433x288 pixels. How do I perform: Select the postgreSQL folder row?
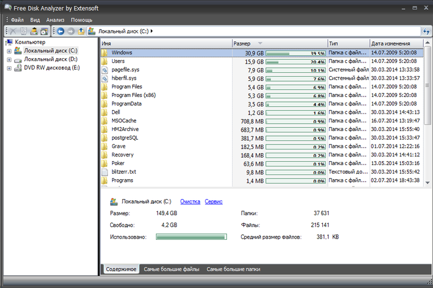pos(262,138)
